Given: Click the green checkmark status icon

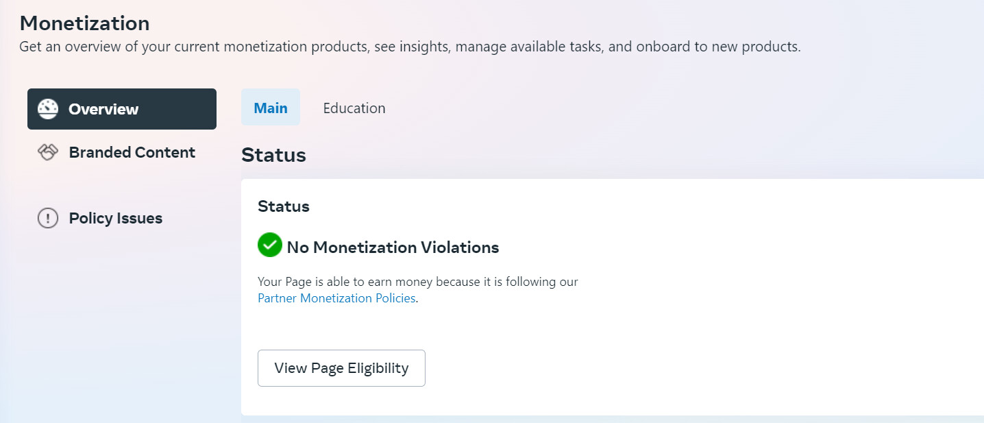Looking at the screenshot, I should (x=270, y=245).
